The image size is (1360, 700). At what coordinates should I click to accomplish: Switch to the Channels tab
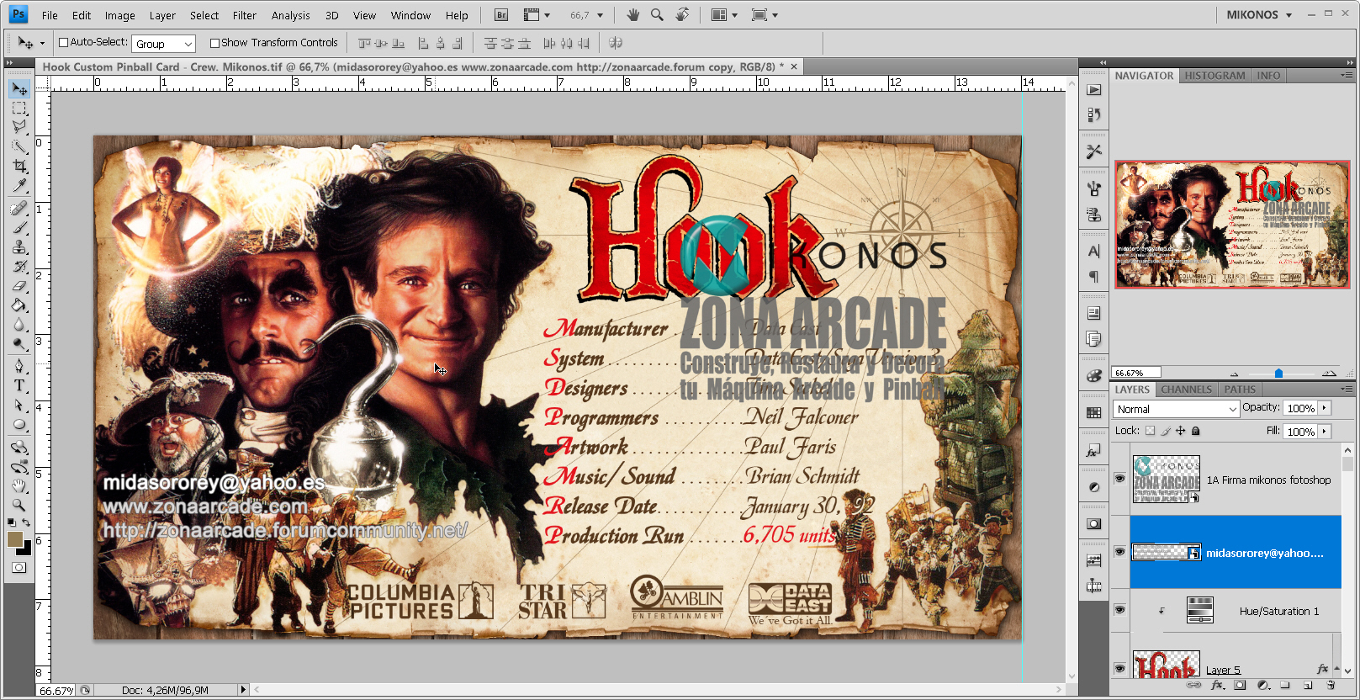pyautogui.click(x=1186, y=390)
